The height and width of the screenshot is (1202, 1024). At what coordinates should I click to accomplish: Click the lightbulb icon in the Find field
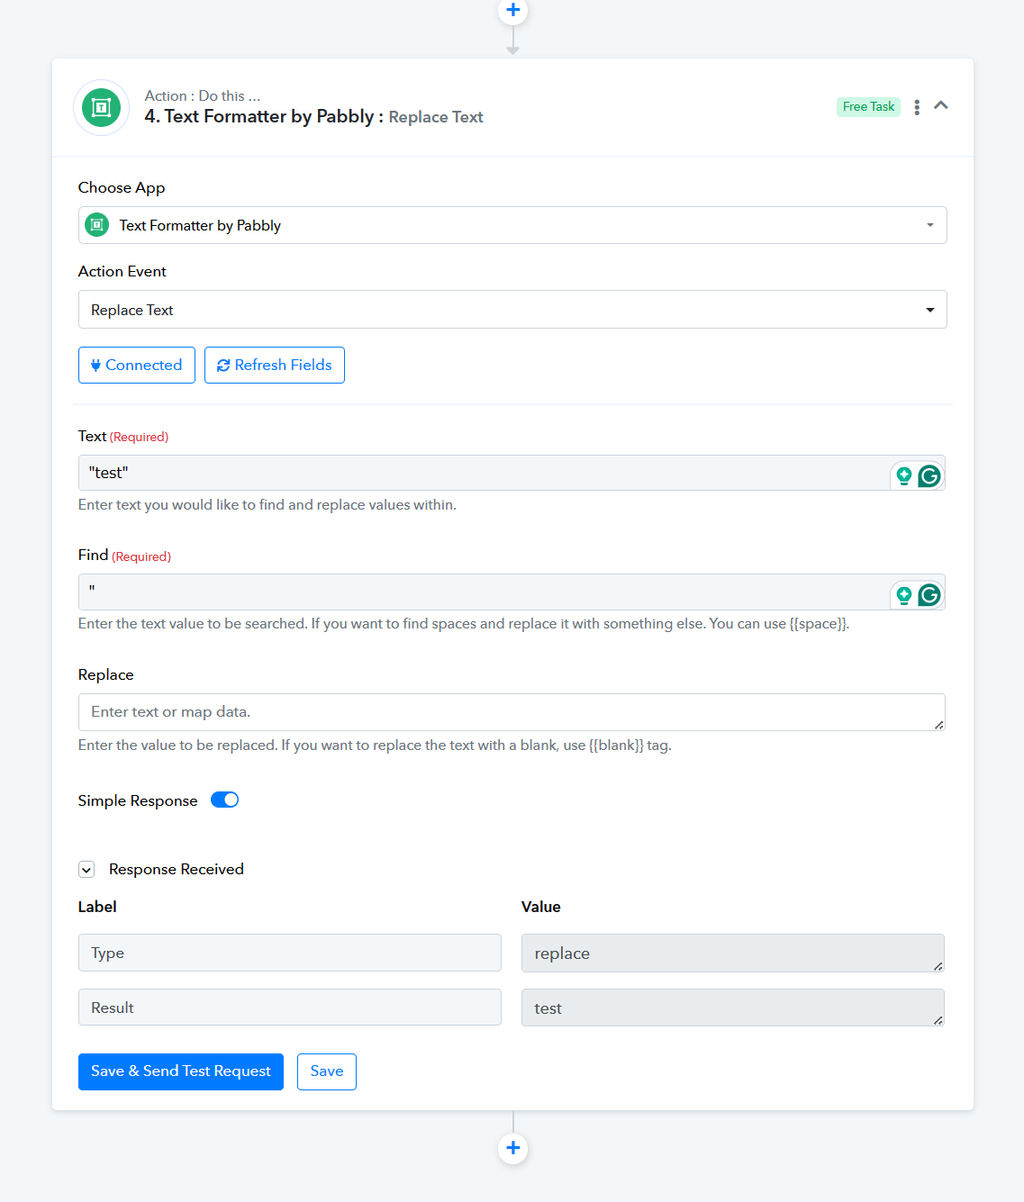pyautogui.click(x=904, y=595)
